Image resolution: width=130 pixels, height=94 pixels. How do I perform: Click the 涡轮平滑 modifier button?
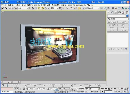coord(123,30)
